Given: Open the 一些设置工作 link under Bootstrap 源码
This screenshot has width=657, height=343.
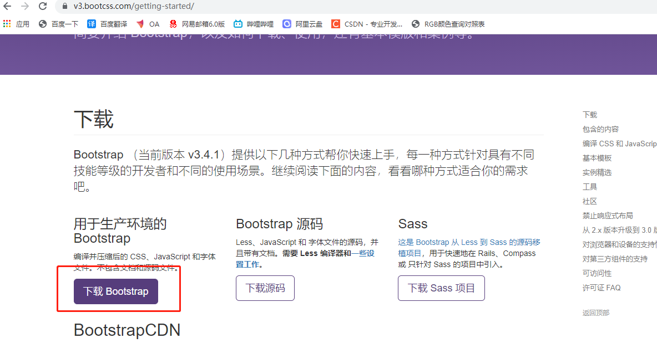Looking at the screenshot, I should [x=363, y=253].
